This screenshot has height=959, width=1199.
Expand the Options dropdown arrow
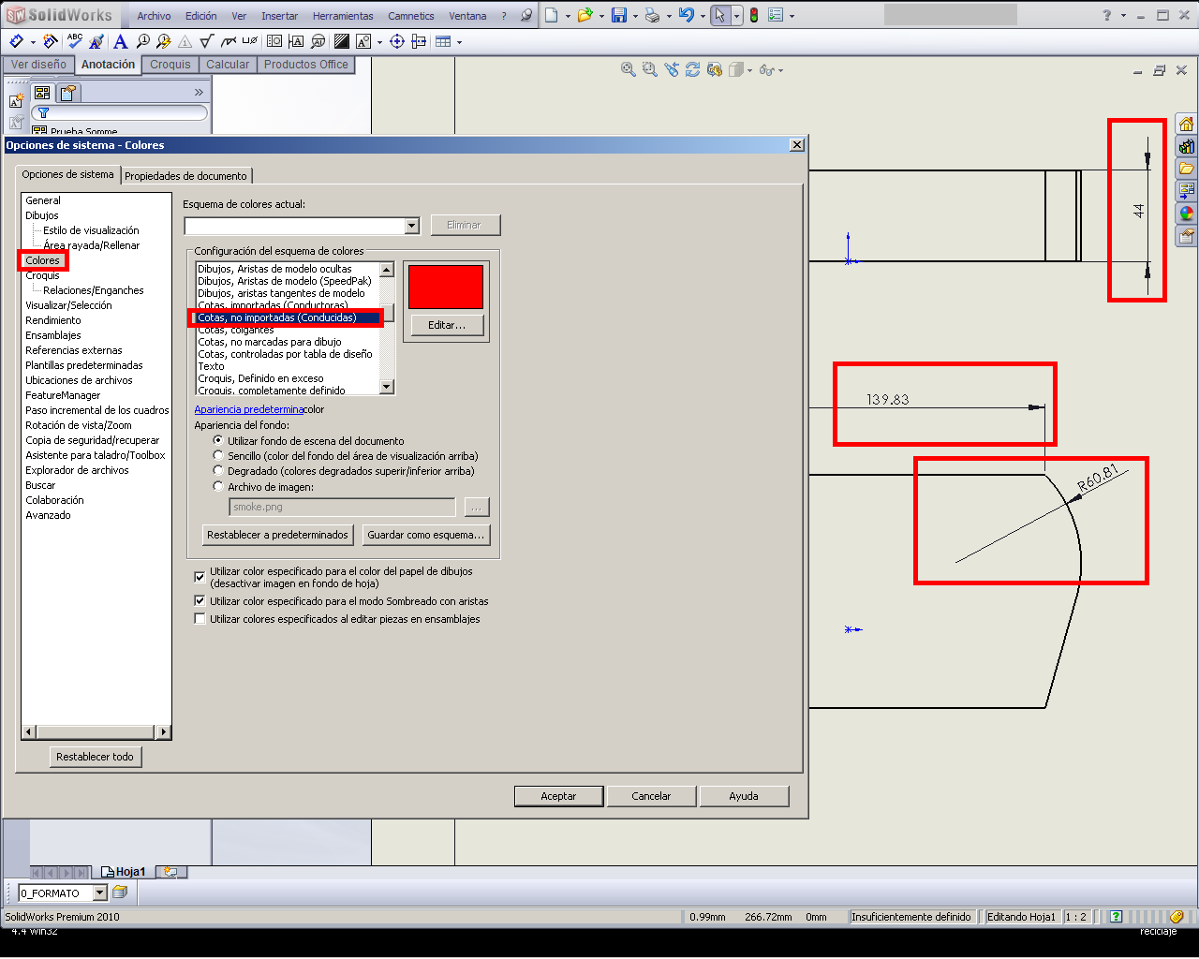point(792,16)
